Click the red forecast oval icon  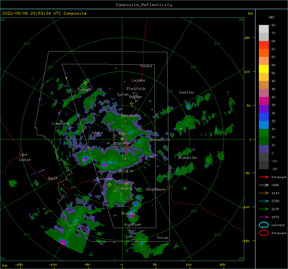[264, 233]
